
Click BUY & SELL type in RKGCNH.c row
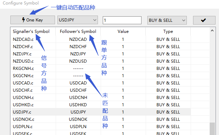coord(168,69)
